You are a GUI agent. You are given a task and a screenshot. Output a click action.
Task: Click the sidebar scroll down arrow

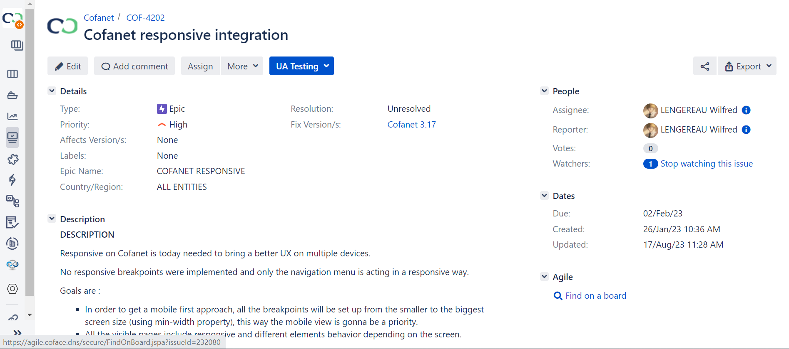coord(30,315)
